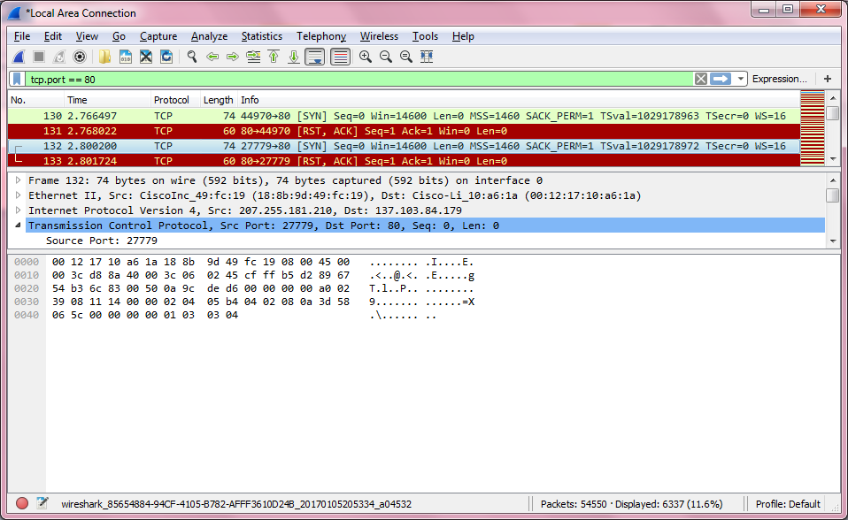Sort packets by Length column
Viewport: 848px width, 520px height.
tap(219, 100)
